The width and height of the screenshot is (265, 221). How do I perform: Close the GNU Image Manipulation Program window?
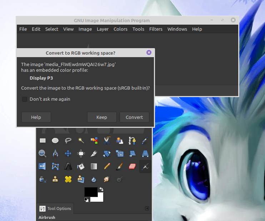click(x=233, y=20)
